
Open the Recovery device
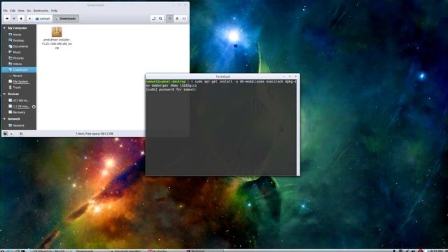click(19, 112)
